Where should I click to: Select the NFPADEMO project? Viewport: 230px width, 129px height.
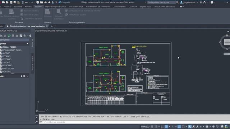coord(7,65)
